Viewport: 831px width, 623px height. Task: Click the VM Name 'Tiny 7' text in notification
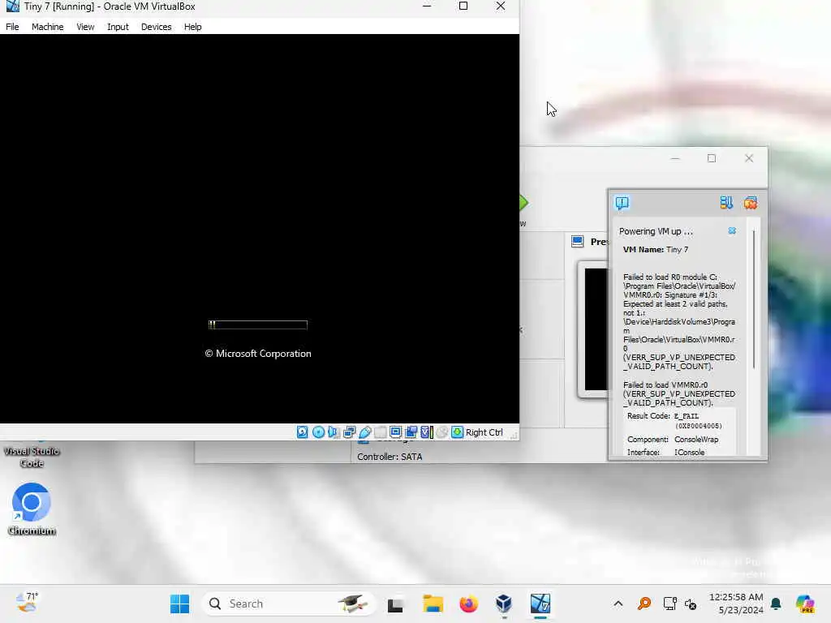click(678, 250)
